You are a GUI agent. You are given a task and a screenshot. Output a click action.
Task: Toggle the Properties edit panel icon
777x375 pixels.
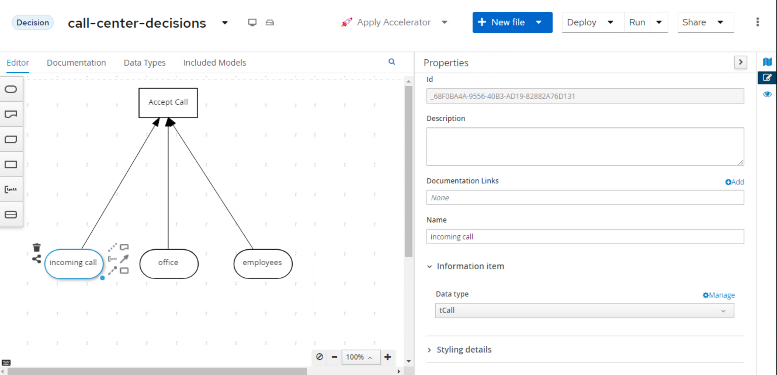pos(767,78)
